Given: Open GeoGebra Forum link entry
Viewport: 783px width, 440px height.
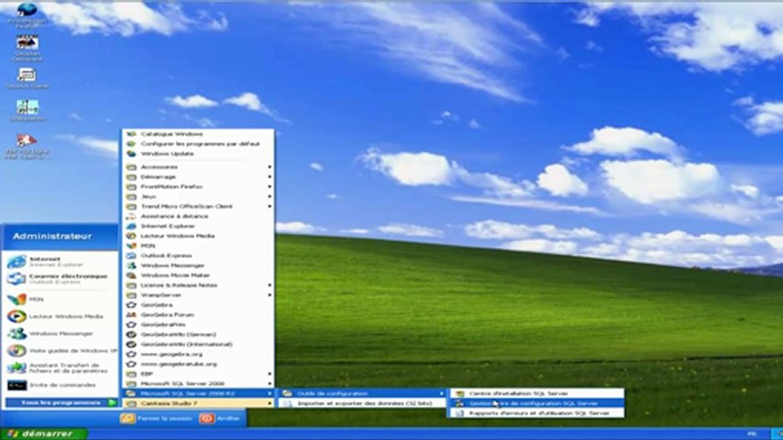Looking at the screenshot, I should (x=198, y=315).
